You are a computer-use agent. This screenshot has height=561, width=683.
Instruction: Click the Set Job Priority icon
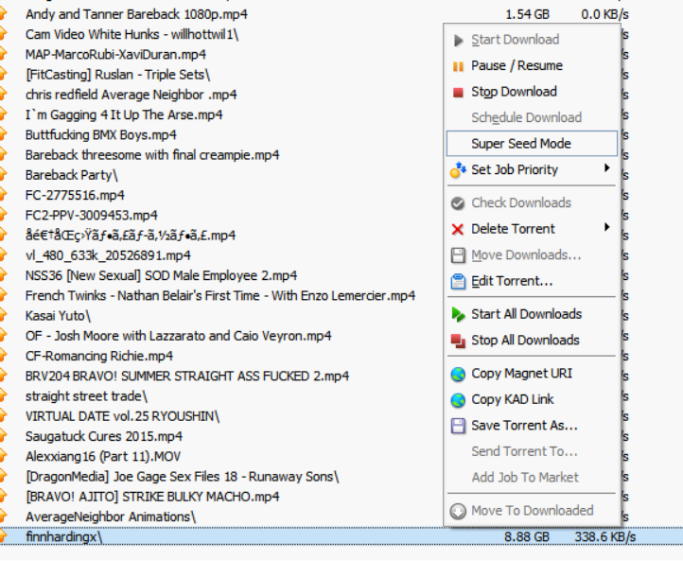click(458, 170)
